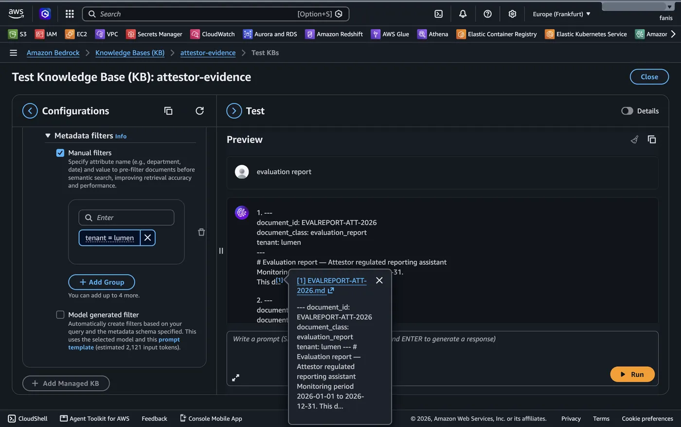Go to the attestor-evidence breadcrumb
Screen dimensions: 681x427
coord(208,52)
